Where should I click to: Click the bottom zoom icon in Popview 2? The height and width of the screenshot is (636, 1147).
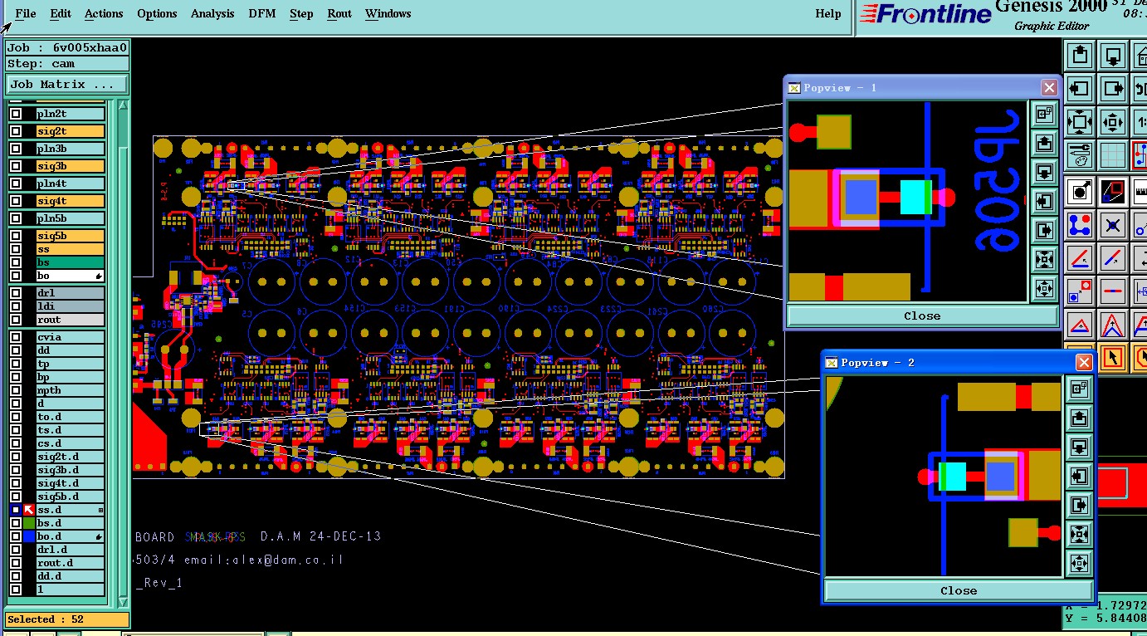tap(1079, 563)
